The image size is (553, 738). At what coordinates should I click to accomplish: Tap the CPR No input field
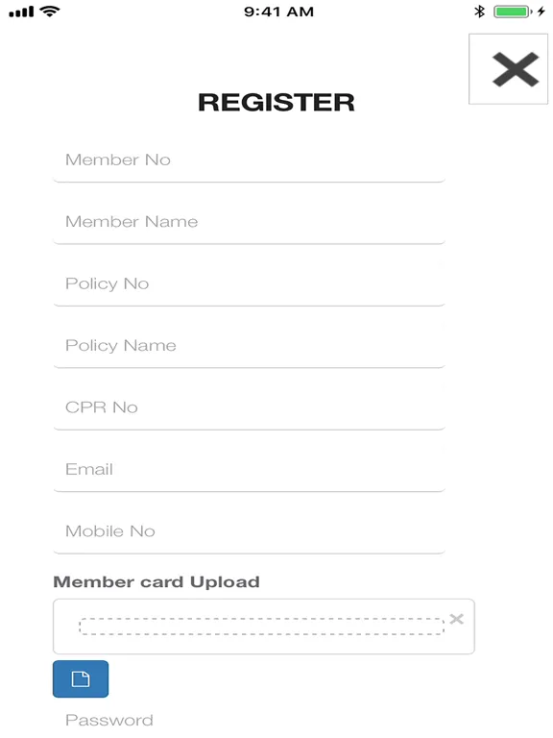(250, 408)
